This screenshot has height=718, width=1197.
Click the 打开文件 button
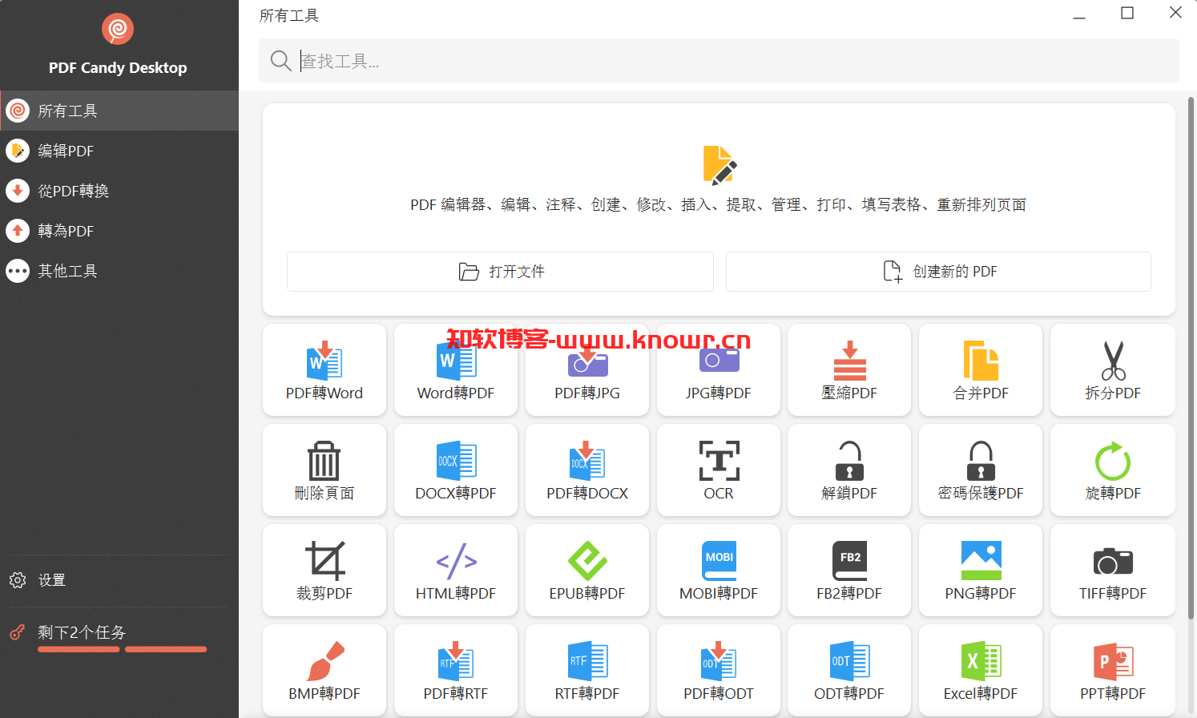(500, 272)
